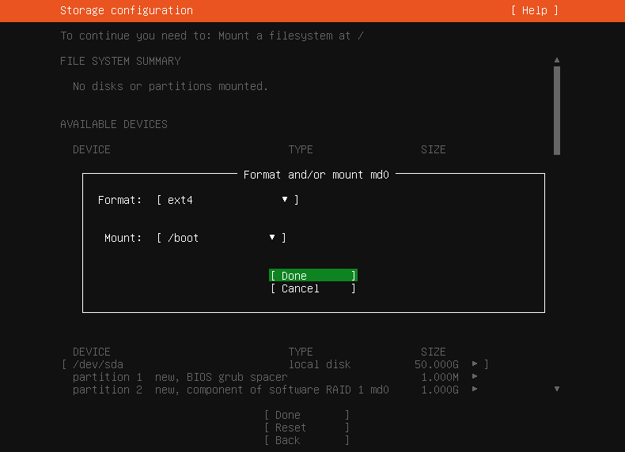
Task: Click the scrollbar up arrow
Action: [x=557, y=60]
